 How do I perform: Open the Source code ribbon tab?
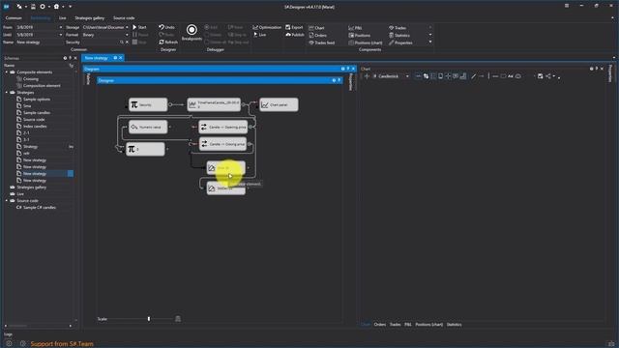(124, 18)
